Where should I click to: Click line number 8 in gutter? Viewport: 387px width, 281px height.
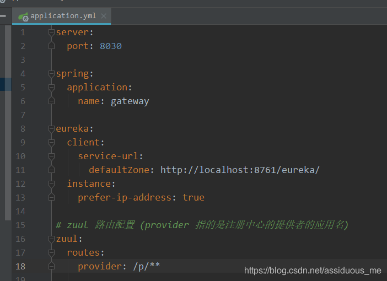[x=23, y=128]
